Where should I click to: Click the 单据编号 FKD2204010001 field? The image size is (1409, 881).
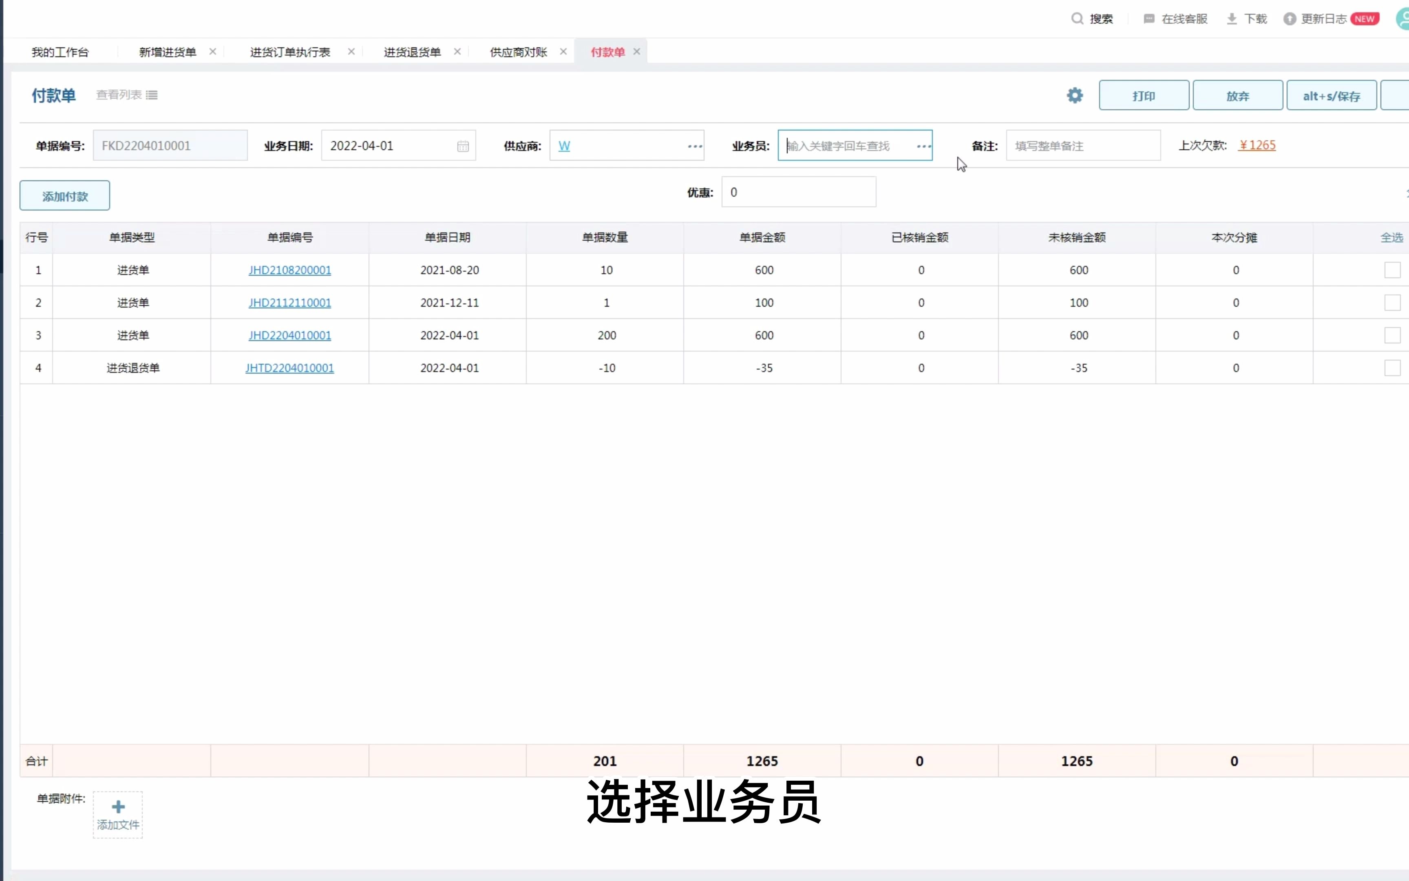tap(170, 146)
